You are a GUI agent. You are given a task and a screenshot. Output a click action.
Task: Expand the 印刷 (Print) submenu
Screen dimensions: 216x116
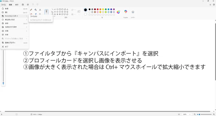tap(15, 31)
